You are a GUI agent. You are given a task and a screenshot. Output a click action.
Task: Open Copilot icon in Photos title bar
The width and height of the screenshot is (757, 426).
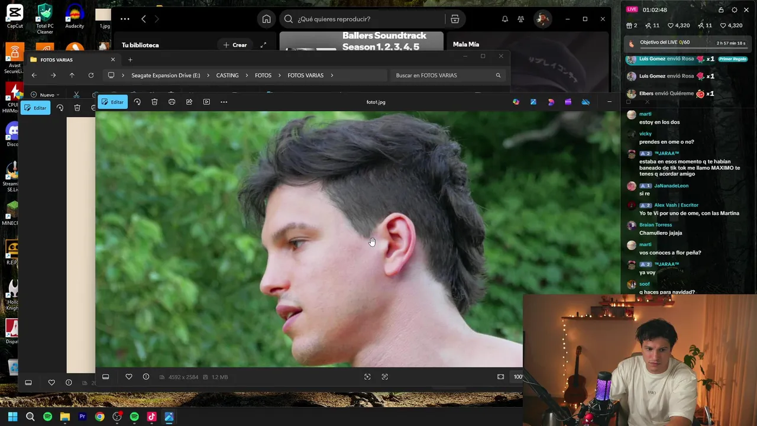click(x=516, y=102)
